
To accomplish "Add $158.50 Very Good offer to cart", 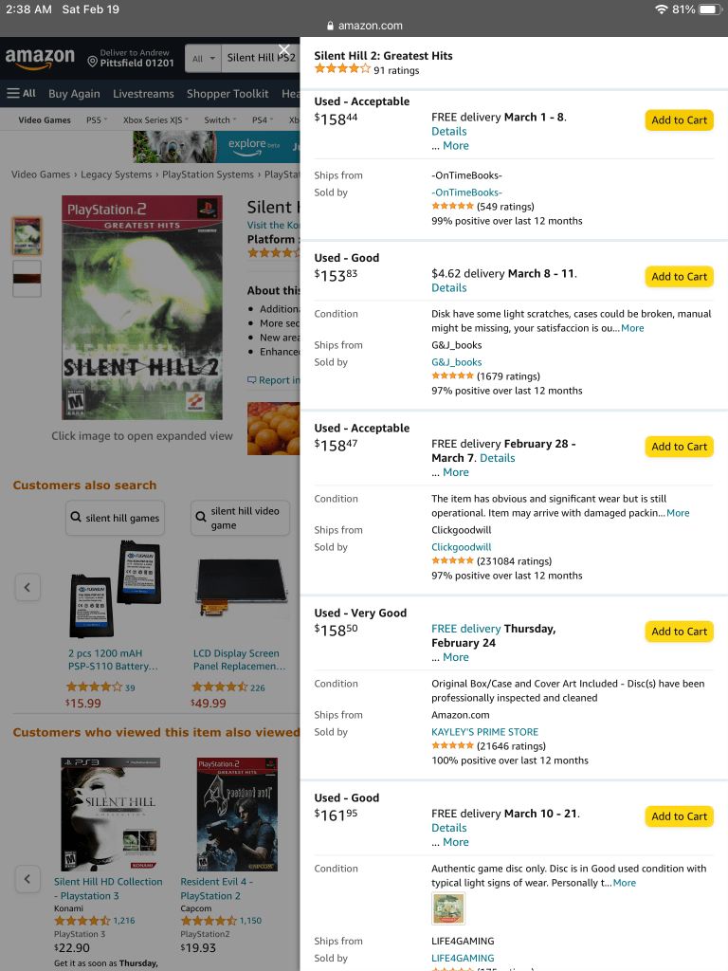I will pyautogui.click(x=679, y=632).
